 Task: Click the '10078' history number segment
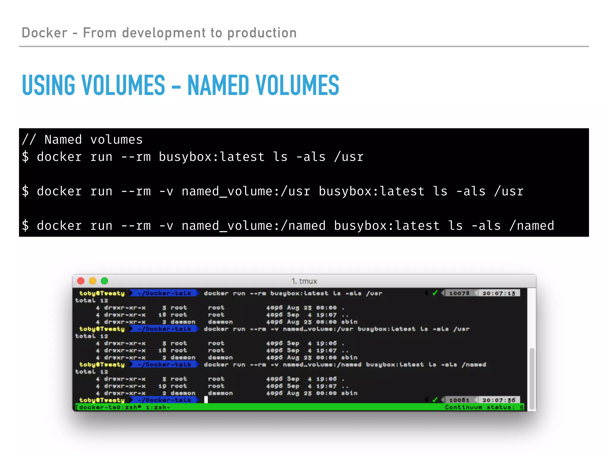click(x=459, y=293)
